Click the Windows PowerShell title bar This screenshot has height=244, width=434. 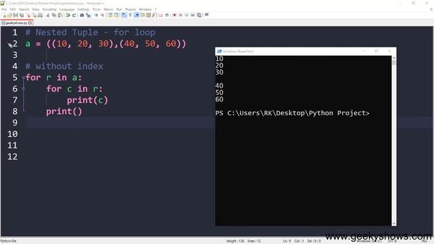tap(306, 52)
